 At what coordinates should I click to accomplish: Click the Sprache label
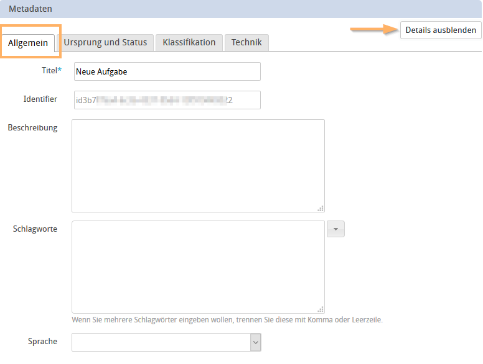coord(42,342)
